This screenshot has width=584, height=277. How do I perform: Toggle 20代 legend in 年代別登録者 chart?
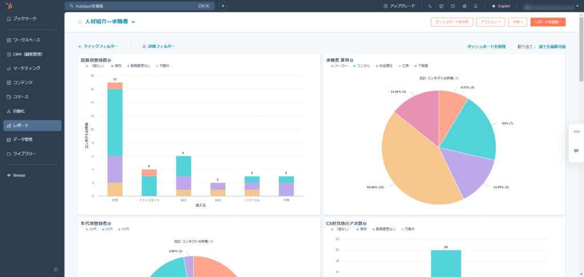[91, 229]
